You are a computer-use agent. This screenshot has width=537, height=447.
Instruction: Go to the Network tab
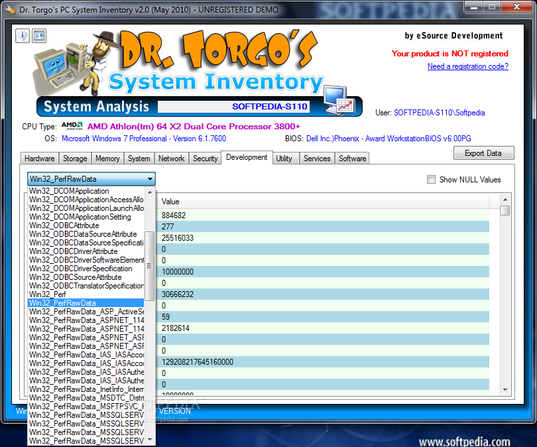172,159
